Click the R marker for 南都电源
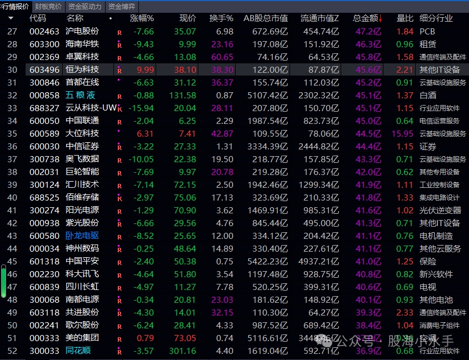The width and height of the screenshot is (469, 360). tap(119, 301)
